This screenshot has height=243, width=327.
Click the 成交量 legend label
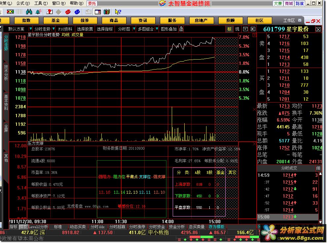[x=77, y=35]
